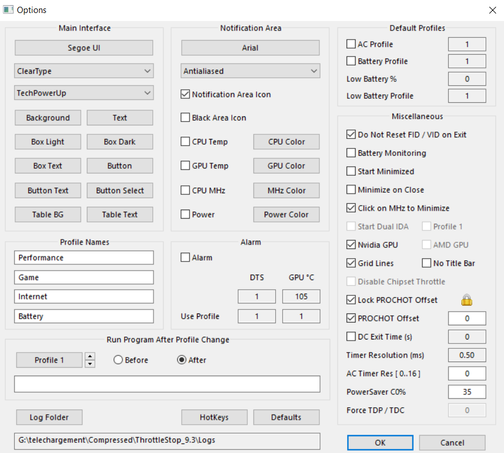Click the profile stepper down arrow

click(90, 364)
